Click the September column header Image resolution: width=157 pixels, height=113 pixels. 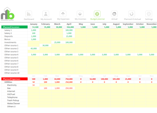click(128, 24)
